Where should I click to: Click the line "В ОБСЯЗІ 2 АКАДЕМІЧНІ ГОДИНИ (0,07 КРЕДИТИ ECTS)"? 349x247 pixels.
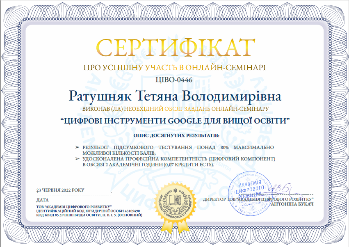[x=148, y=165]
